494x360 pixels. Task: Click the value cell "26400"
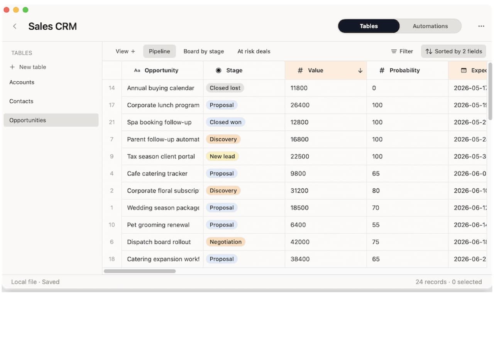[x=326, y=105]
